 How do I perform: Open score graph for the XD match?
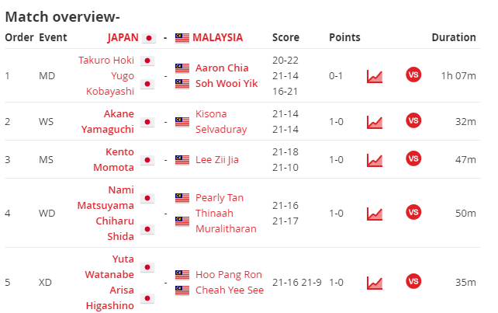point(375,283)
